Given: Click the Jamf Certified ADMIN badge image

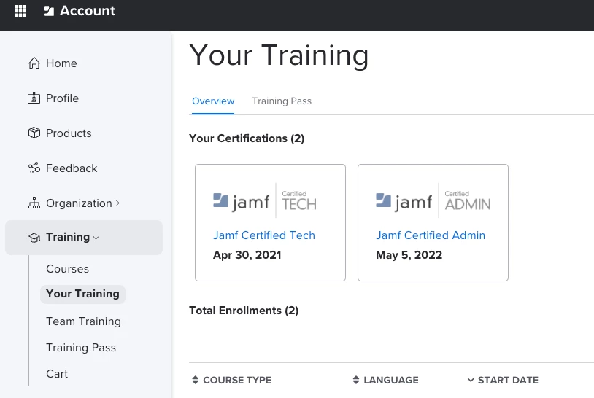Looking at the screenshot, I should tap(433, 200).
